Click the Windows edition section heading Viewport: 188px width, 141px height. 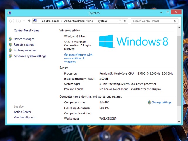click(x=70, y=31)
